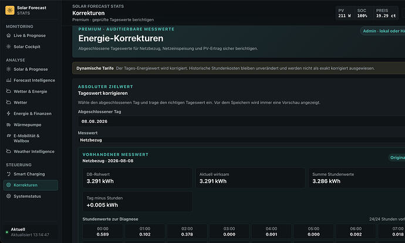Image resolution: width=405 pixels, height=243 pixels.
Task: Click the SOC 100% status chip
Action: [x=362, y=13]
